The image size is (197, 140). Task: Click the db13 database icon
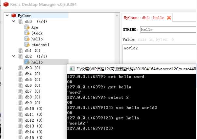point(21,126)
